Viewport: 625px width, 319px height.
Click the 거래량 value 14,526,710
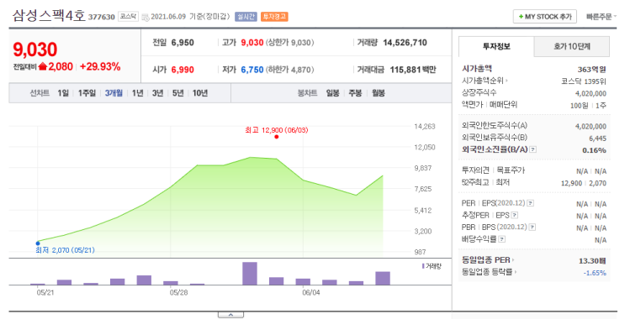(405, 43)
